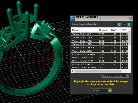The height and width of the screenshot is (103, 138).
Task: Select White Gold:14KX1 row
Action: pyautogui.click(x=99, y=64)
